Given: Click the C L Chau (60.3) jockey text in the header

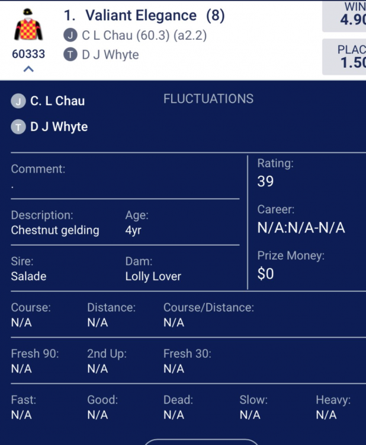Looking at the screenshot, I should click(x=126, y=36).
